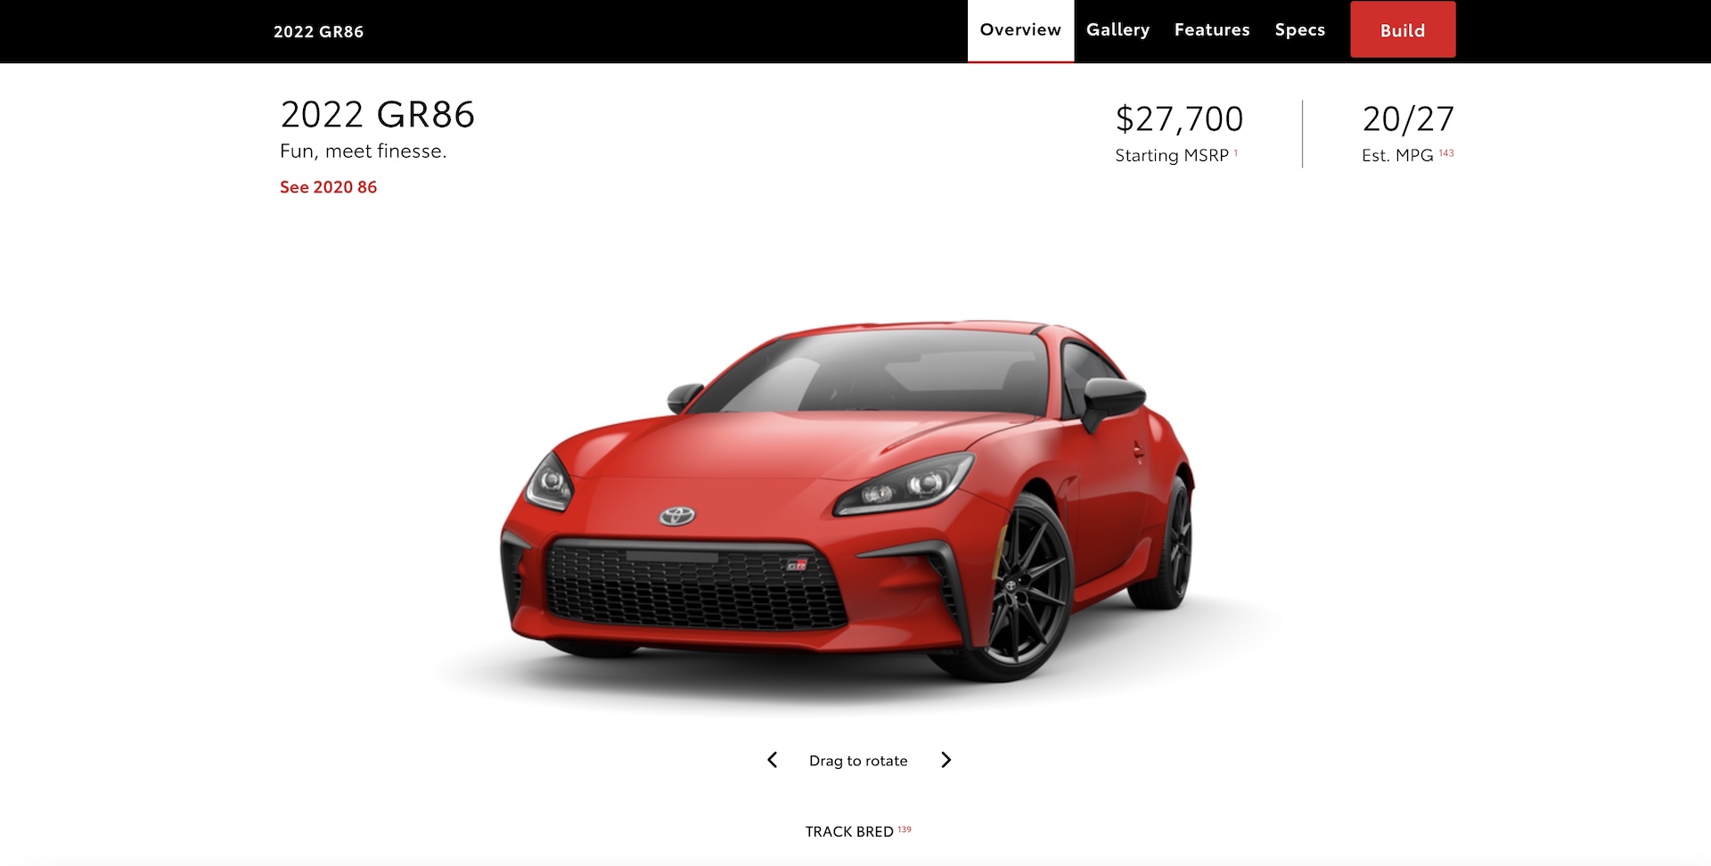Click the red Build button
1711x866 pixels.
1403,30
